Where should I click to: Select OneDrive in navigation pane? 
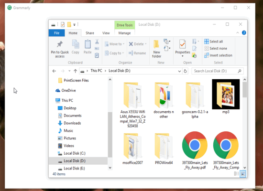(66, 90)
